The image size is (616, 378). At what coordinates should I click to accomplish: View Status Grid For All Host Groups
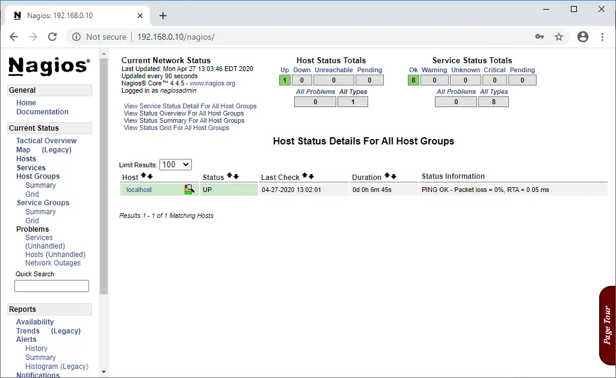click(176, 128)
